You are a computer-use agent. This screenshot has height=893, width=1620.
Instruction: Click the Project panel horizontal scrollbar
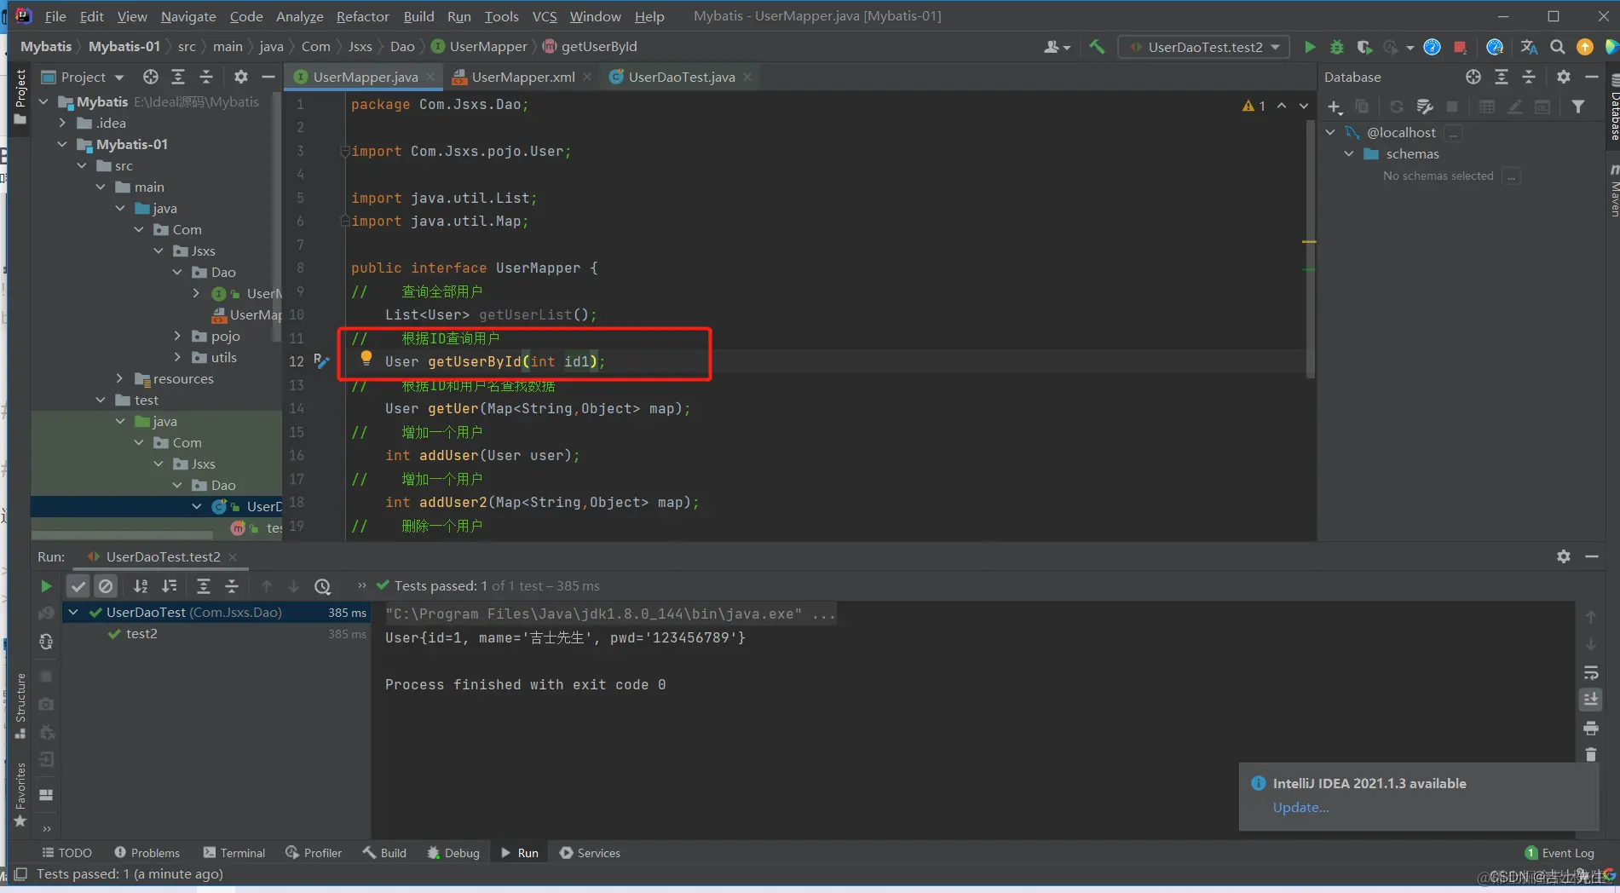pyautogui.click(x=122, y=536)
